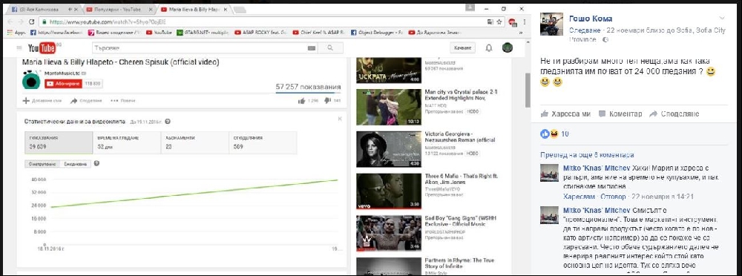This screenshot has width=742, height=276.
Task: Select the Абонаменти stats tab
Action: coord(194,142)
